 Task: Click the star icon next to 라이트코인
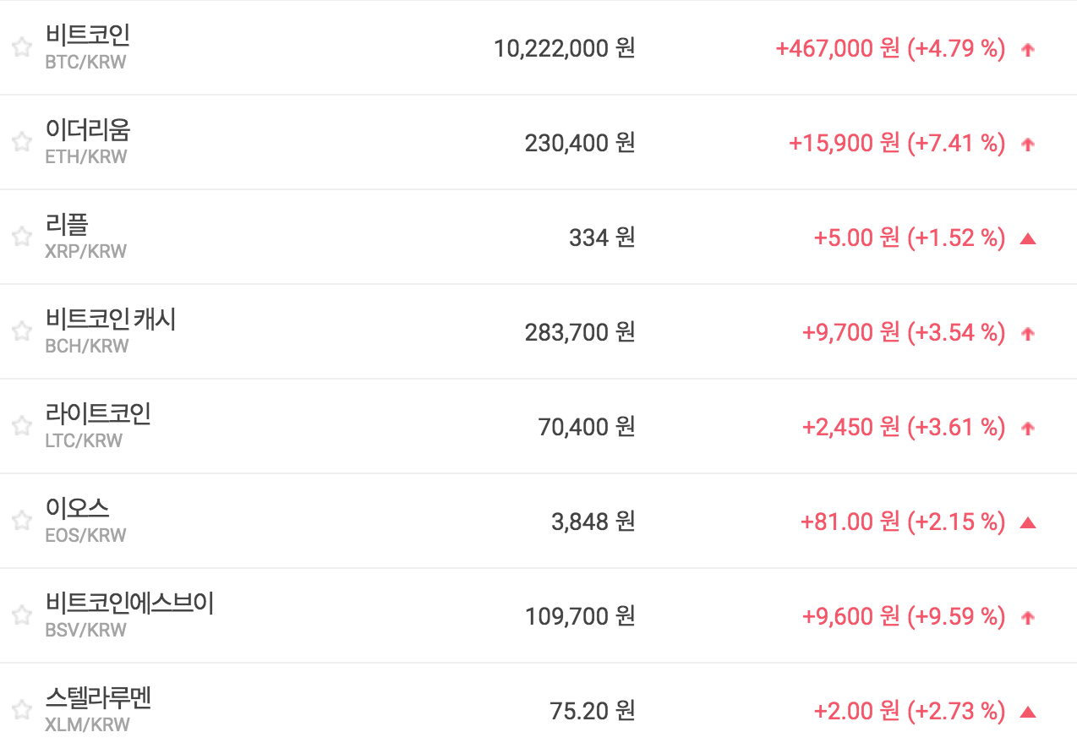(22, 426)
